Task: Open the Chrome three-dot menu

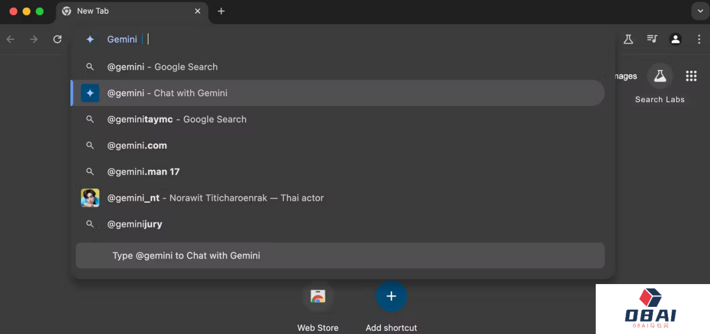Action: click(x=699, y=39)
